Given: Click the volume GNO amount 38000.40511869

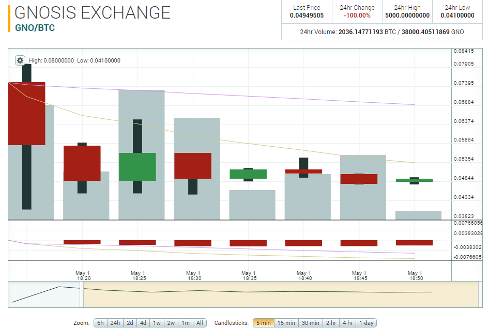Looking at the screenshot, I should [x=425, y=32].
